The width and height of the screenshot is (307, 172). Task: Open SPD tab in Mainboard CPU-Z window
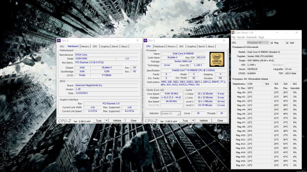click(95, 46)
